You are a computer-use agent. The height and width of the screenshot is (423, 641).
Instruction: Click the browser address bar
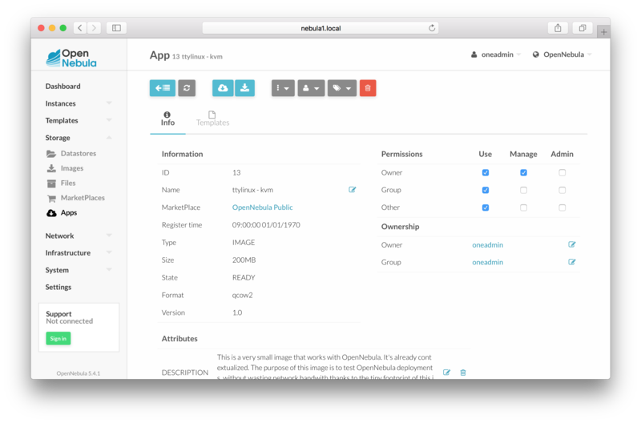(x=320, y=28)
